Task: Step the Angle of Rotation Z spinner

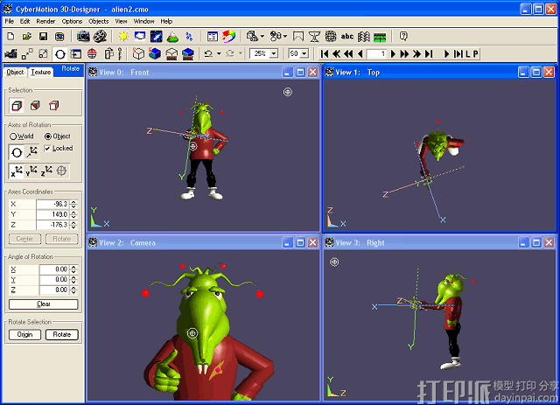Action: (73, 290)
